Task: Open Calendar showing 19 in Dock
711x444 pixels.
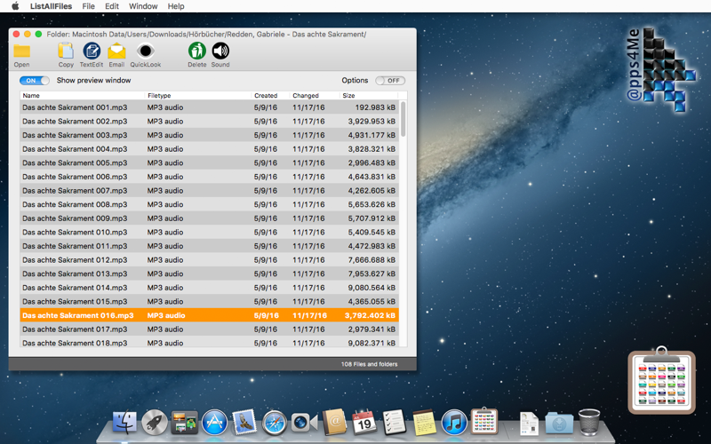Action: coord(364,423)
